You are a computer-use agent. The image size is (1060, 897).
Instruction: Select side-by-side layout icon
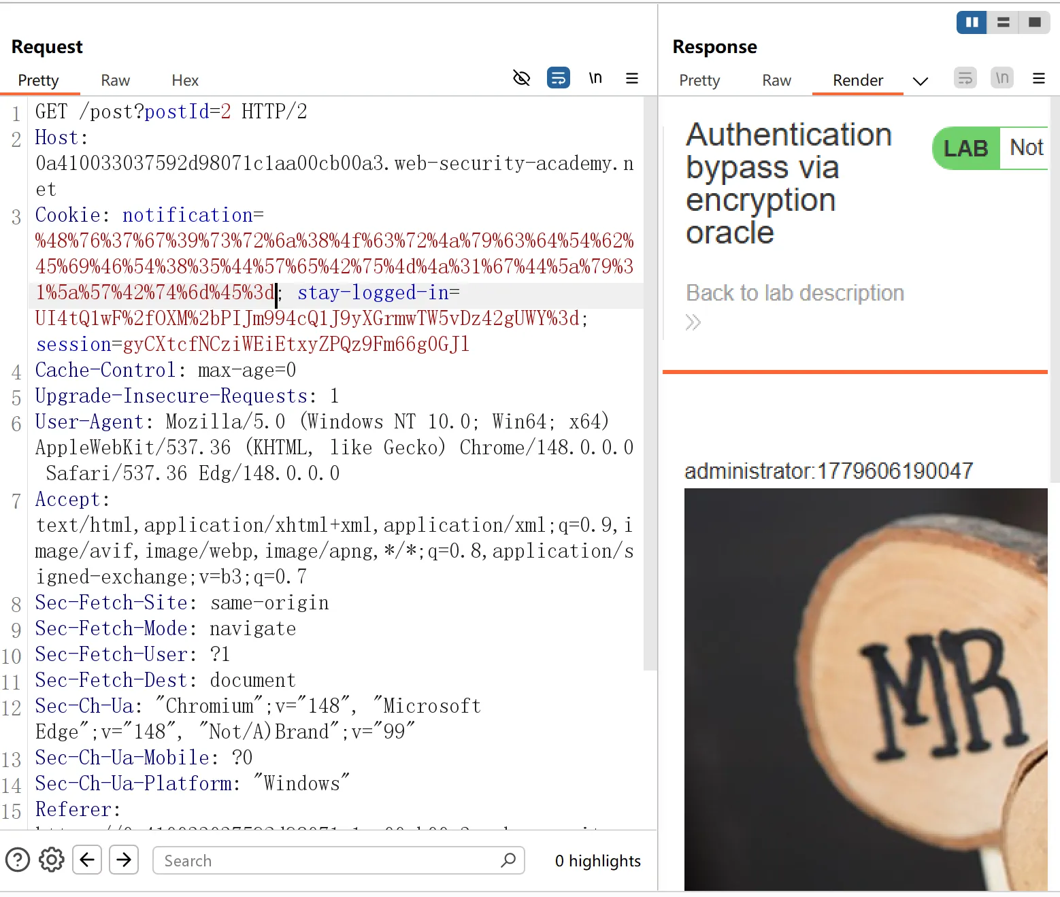[x=972, y=22]
